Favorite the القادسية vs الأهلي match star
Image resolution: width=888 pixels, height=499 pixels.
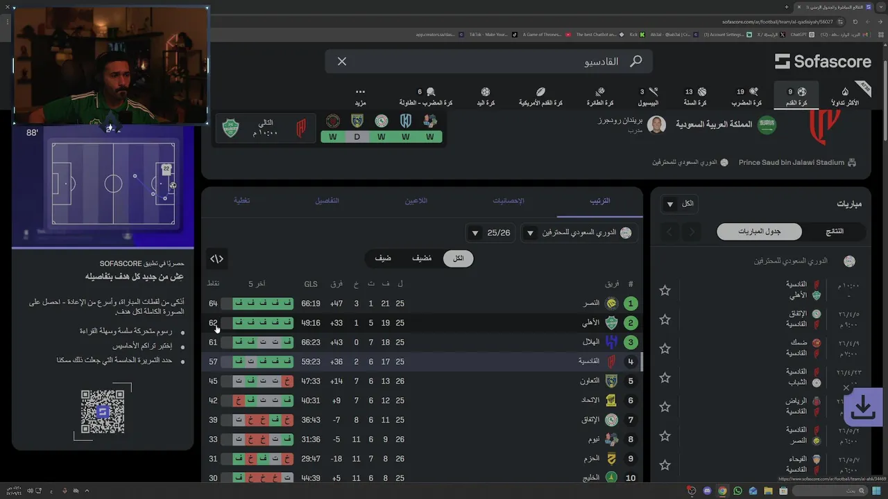tap(665, 290)
